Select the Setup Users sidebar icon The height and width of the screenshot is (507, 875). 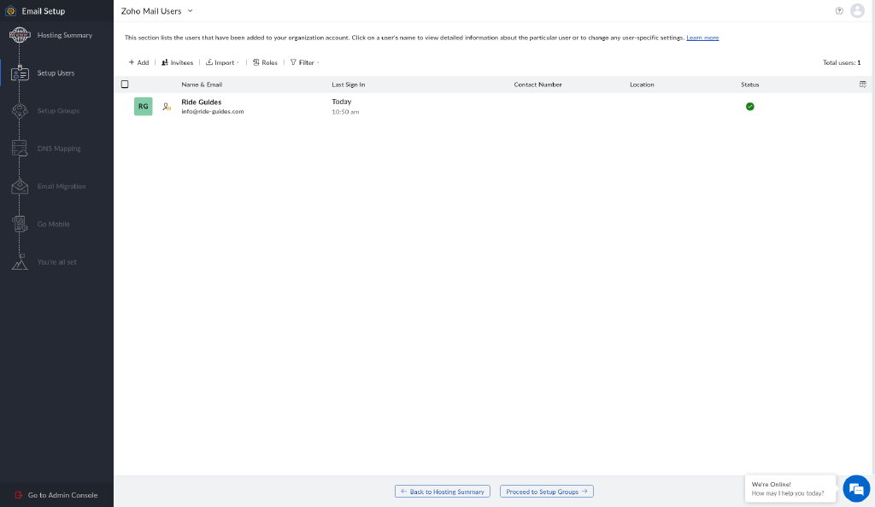point(20,73)
